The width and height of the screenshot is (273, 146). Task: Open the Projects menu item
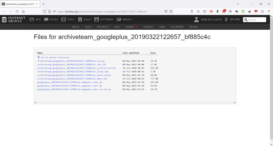click(x=103, y=27)
